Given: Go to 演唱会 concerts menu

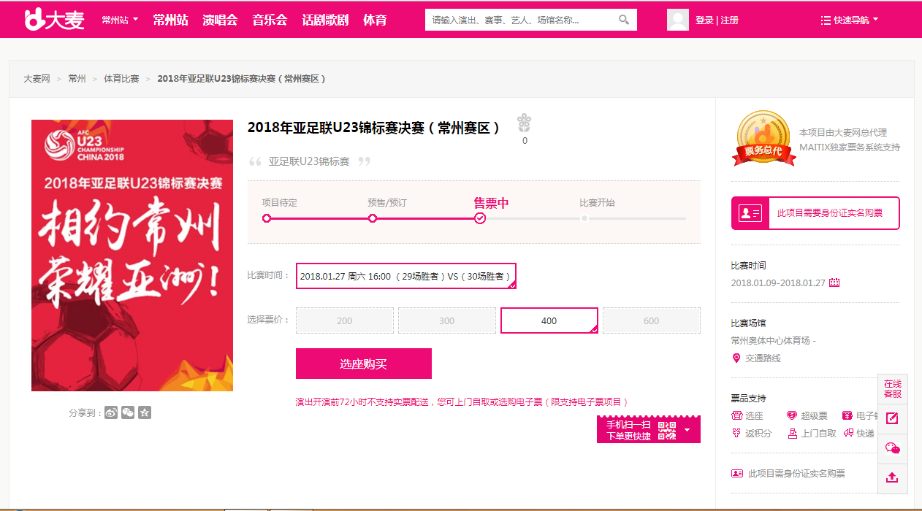Looking at the screenshot, I should tap(220, 20).
